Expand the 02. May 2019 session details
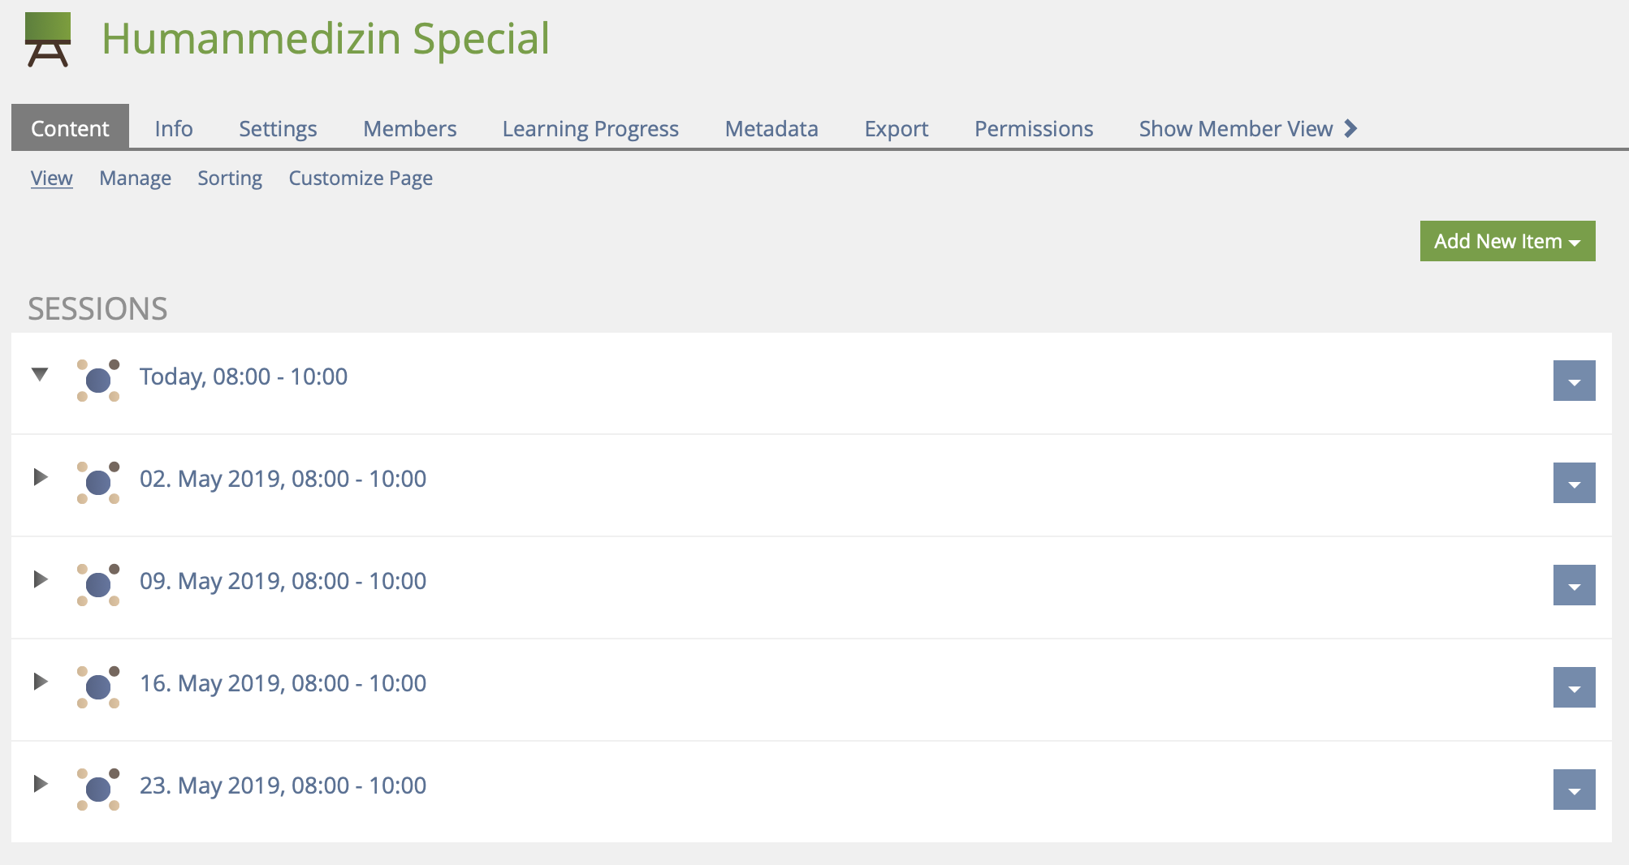Screen dimensions: 1629x865 click(x=40, y=476)
